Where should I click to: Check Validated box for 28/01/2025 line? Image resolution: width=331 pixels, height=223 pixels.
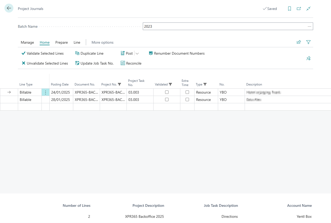pyautogui.click(x=167, y=100)
